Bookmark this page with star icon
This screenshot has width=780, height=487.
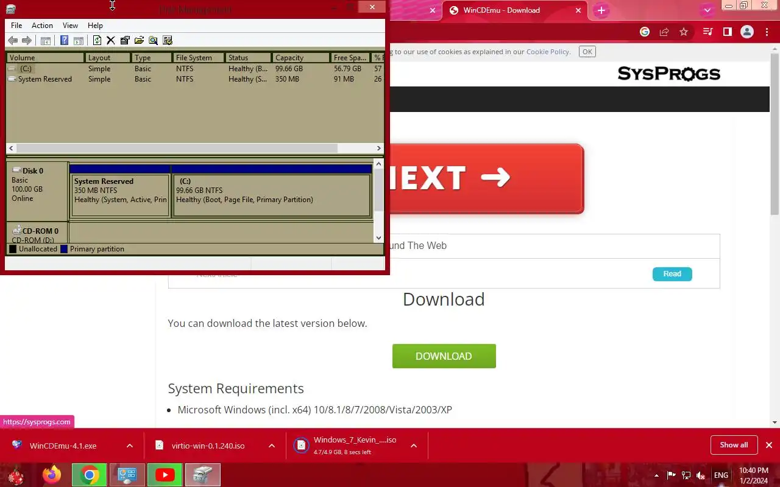point(684,32)
